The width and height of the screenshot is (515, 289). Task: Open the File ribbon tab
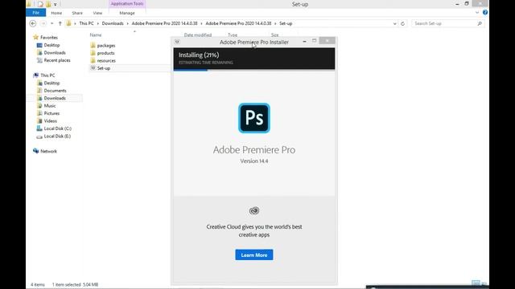(x=35, y=13)
